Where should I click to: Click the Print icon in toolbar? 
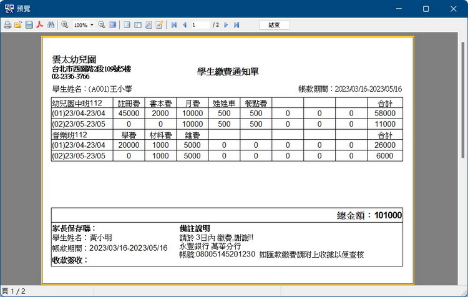(x=7, y=25)
